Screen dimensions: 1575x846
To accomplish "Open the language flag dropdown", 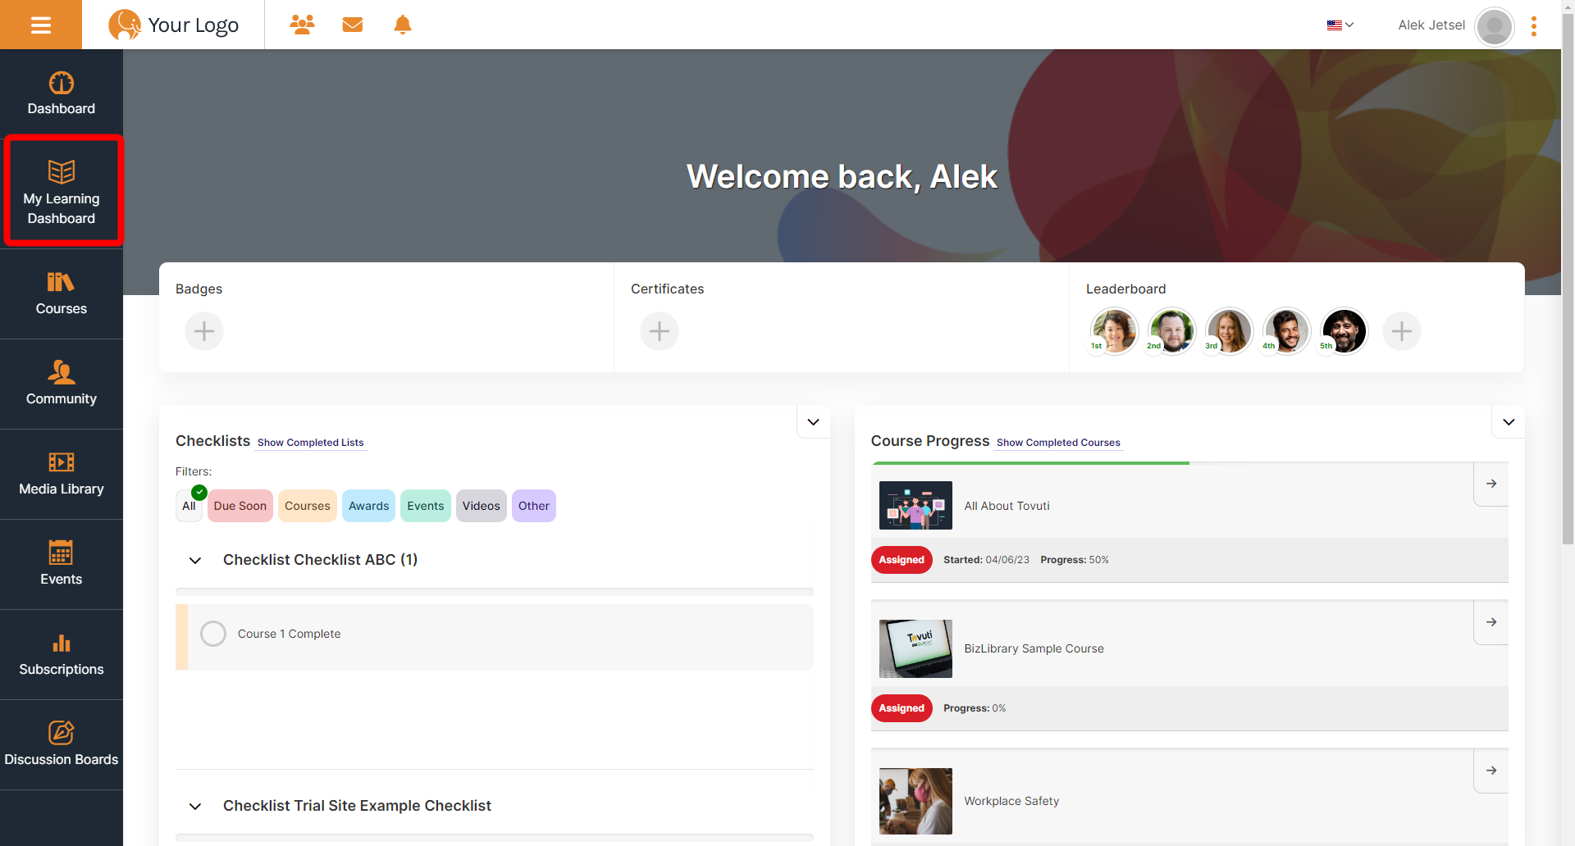I will (1340, 25).
